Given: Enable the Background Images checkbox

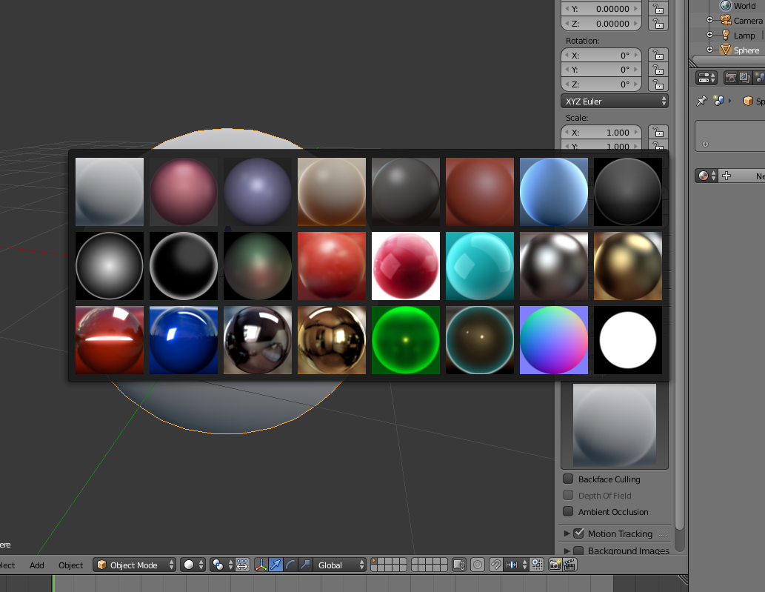Looking at the screenshot, I should [578, 551].
